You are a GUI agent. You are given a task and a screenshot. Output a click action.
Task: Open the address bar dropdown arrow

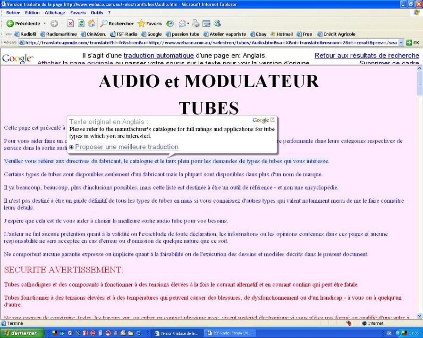[x=401, y=42]
